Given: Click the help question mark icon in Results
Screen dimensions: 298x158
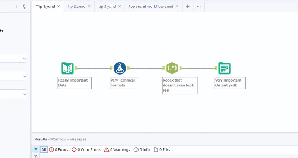Looking at the screenshot, I should click(x=35, y=157).
